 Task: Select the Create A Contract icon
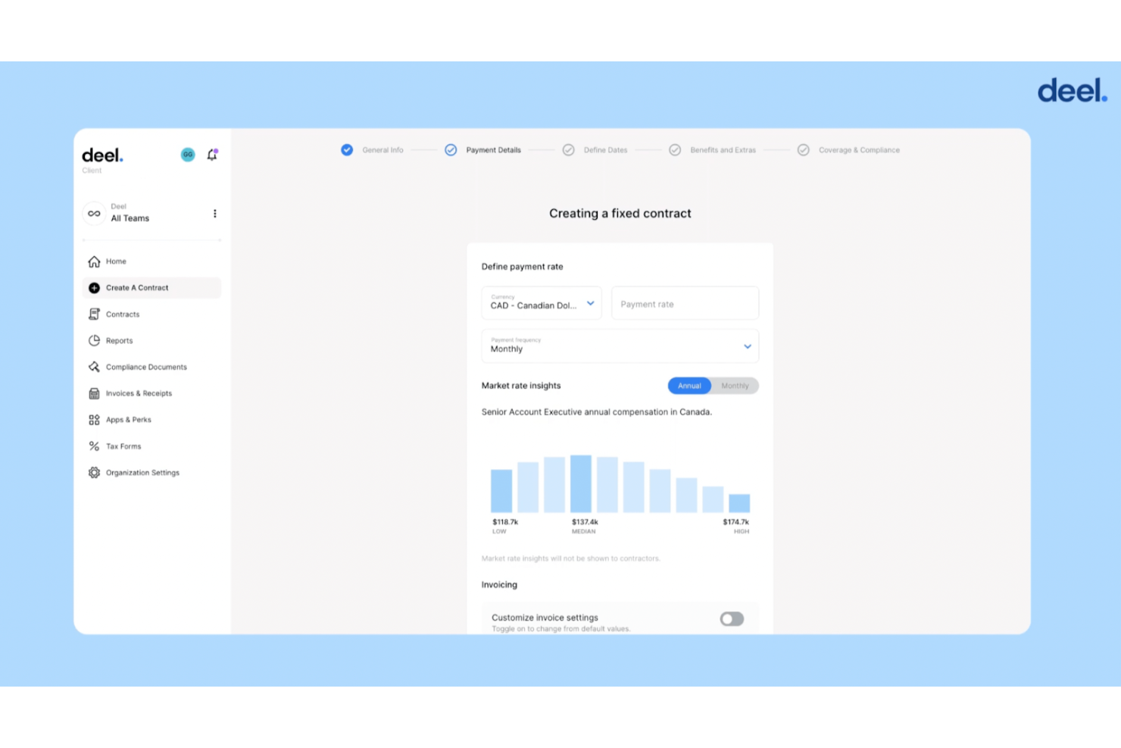(94, 287)
